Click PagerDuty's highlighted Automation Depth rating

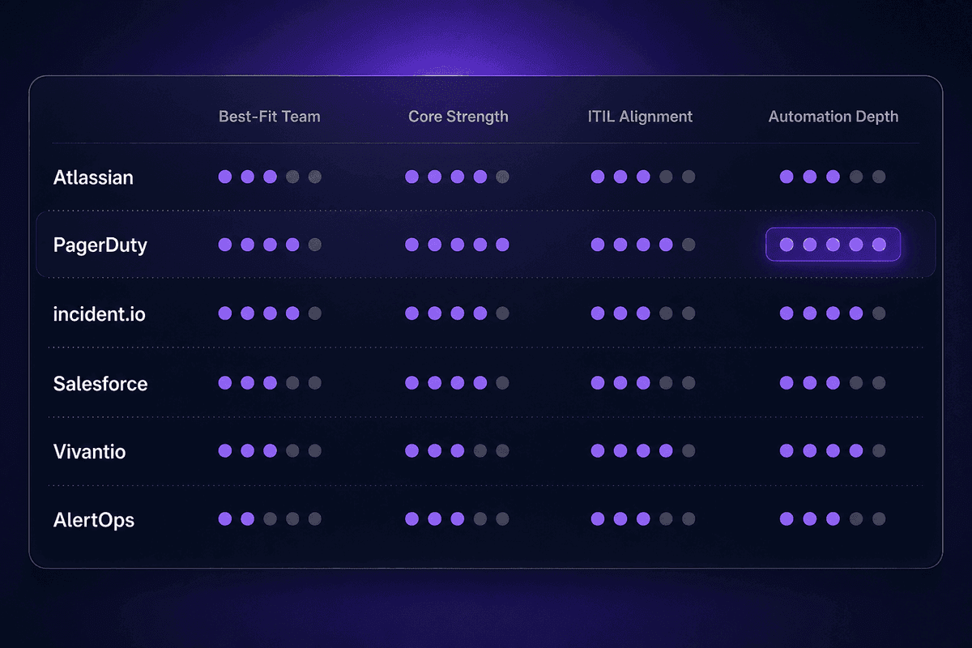(833, 245)
